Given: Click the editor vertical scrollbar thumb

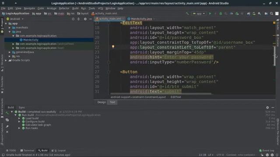Looking at the screenshot, I should [x=274, y=56].
